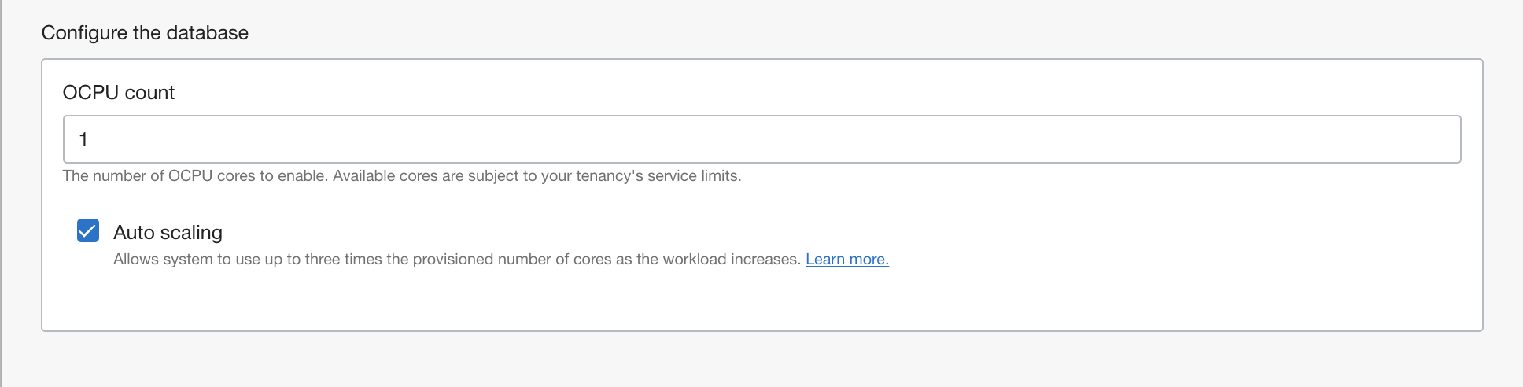Click the word "tenancy's" in helper text
1523x387 pixels.
609,176
